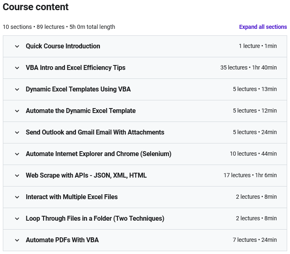This screenshot has width=290, height=254.
Task: Expand Dynamic Excel Templates Using VBA chevron
Action: [x=17, y=89]
